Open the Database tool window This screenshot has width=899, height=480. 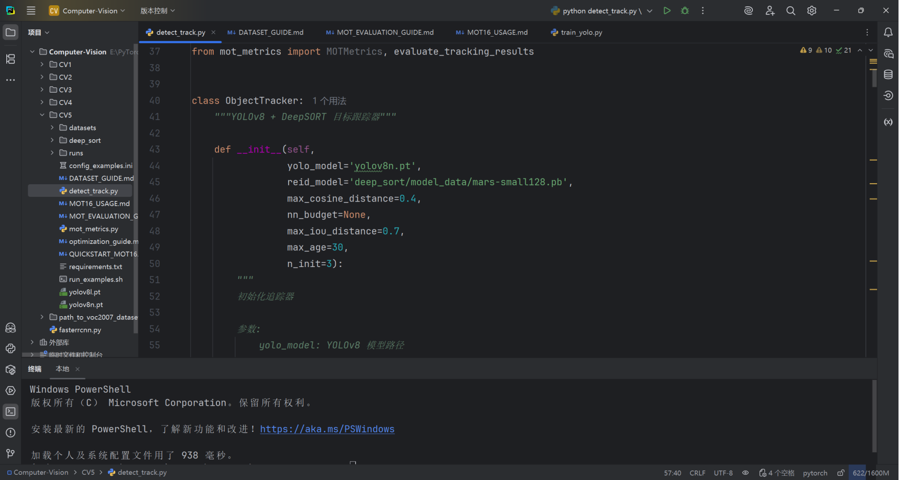(888, 74)
